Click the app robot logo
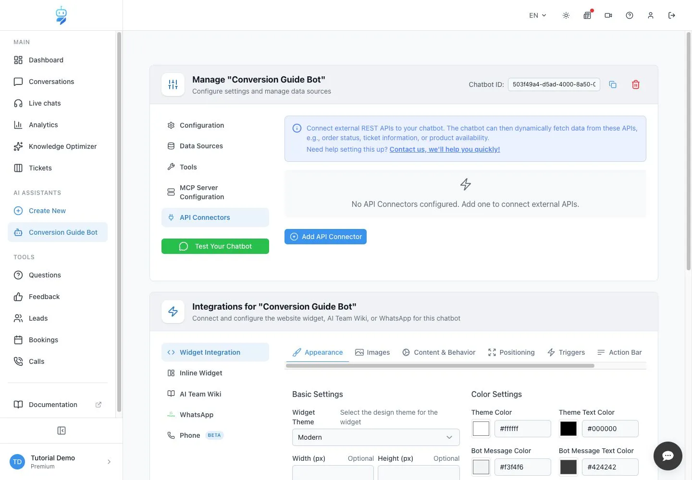This screenshot has width=692, height=480. tap(61, 15)
